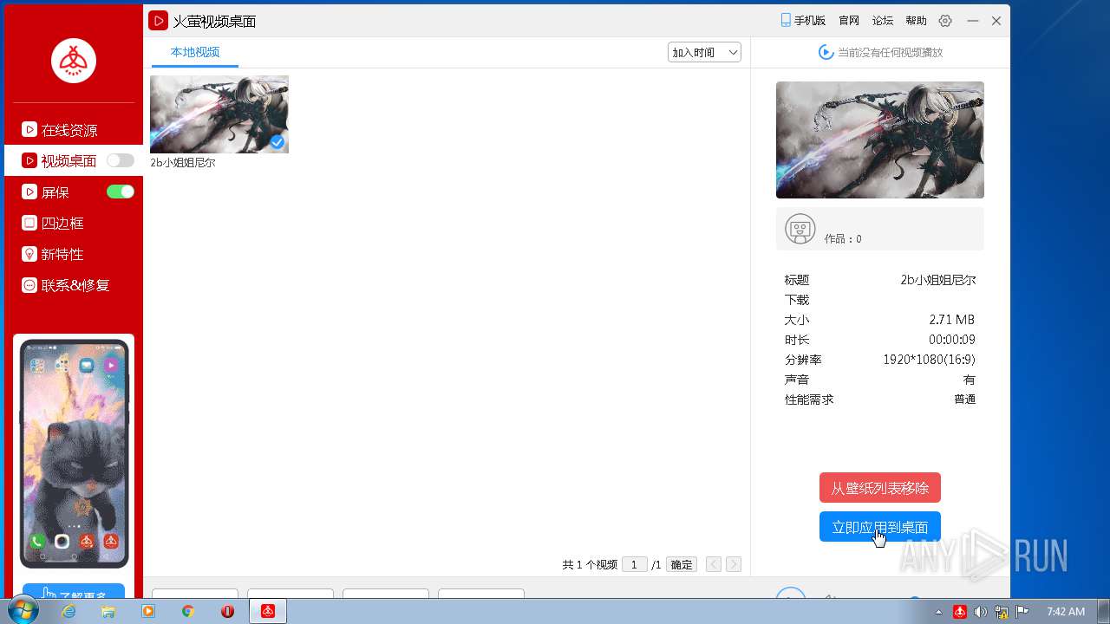
Task: Switch to the 本地视频 tab
Action: click(195, 52)
